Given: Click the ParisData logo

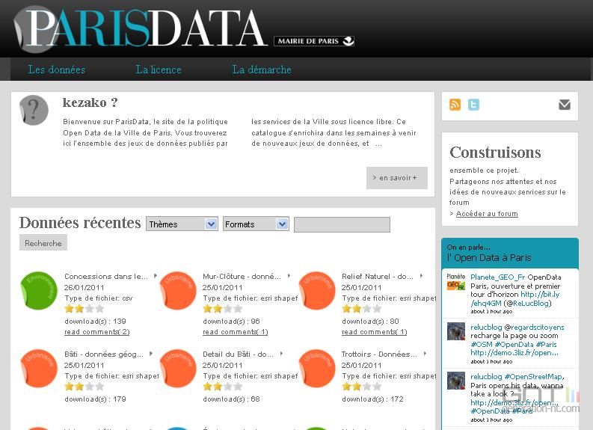Looking at the screenshot, I should 141,28.
